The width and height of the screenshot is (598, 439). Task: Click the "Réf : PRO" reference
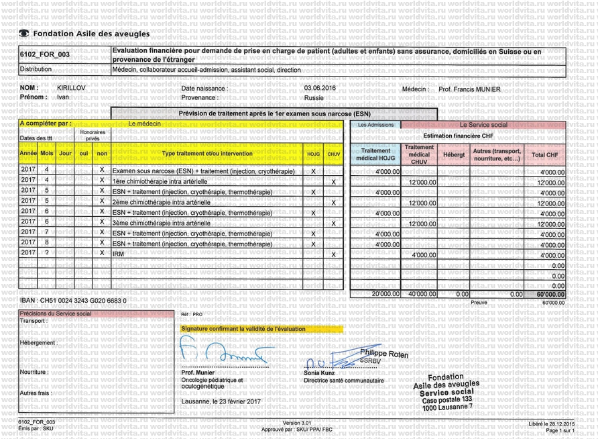pyautogui.click(x=192, y=314)
